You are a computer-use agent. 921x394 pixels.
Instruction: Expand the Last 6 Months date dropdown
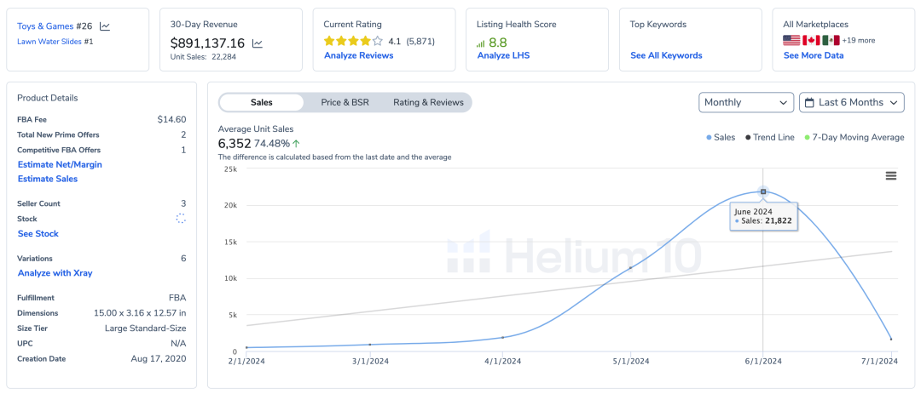[851, 102]
